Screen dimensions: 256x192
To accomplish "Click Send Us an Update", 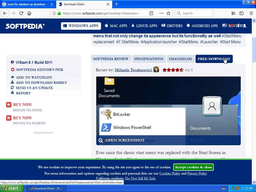I will pyautogui.click(x=32, y=88).
